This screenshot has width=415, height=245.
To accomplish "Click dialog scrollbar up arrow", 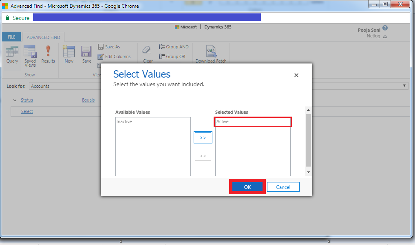I will point(308,110).
